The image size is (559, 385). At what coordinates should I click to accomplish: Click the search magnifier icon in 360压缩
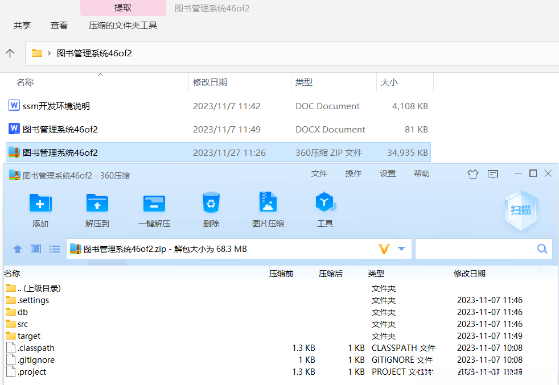(x=542, y=249)
